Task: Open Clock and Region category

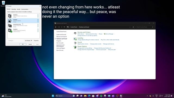Action: [x=61, y=48]
